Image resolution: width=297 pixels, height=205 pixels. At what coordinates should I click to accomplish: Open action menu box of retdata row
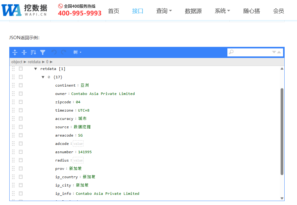click(21, 69)
